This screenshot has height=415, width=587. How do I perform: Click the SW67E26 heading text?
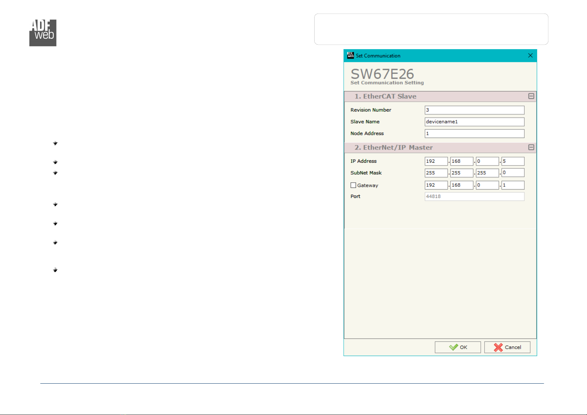tap(382, 74)
